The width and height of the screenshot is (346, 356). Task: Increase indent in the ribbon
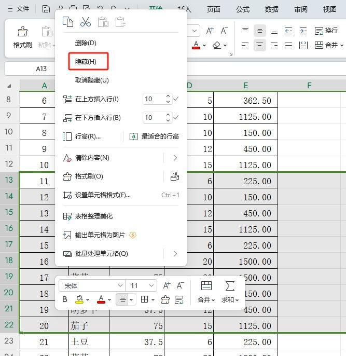303,31
